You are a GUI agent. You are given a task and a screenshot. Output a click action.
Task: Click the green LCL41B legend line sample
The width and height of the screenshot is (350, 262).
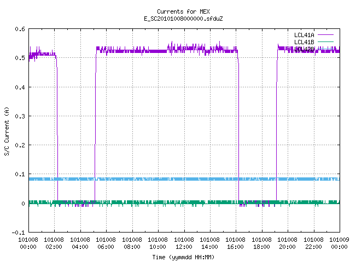[x=325, y=42]
